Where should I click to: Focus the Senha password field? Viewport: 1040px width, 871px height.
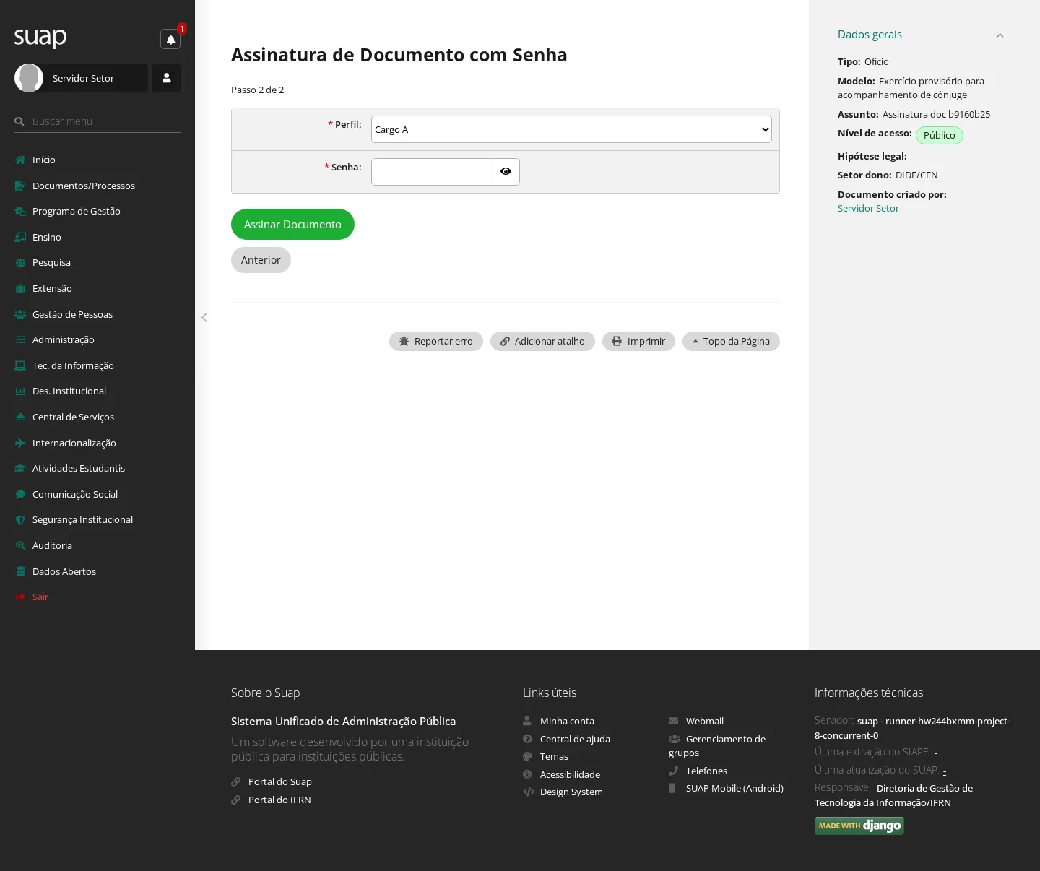point(432,172)
